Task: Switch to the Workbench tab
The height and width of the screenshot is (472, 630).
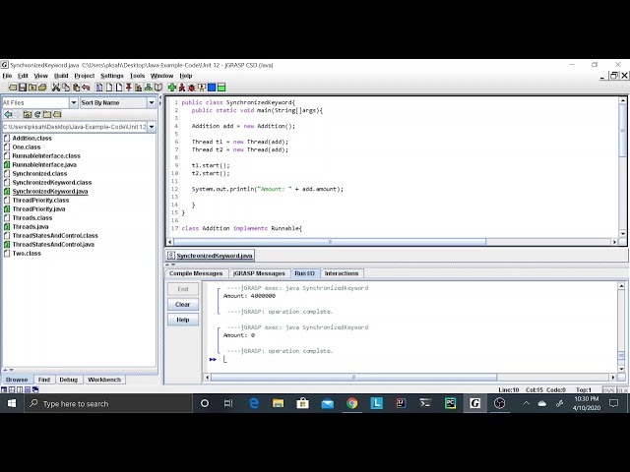Action: coord(104,380)
